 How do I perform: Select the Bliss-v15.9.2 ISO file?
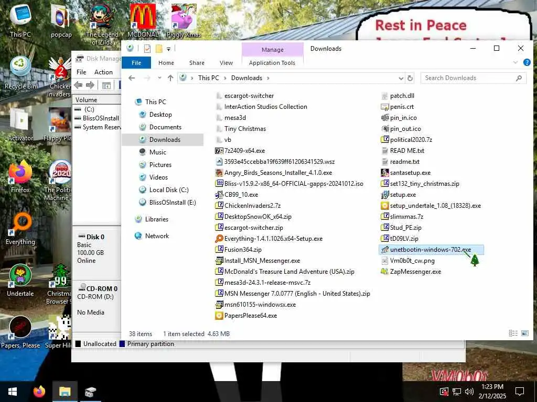tap(289, 184)
